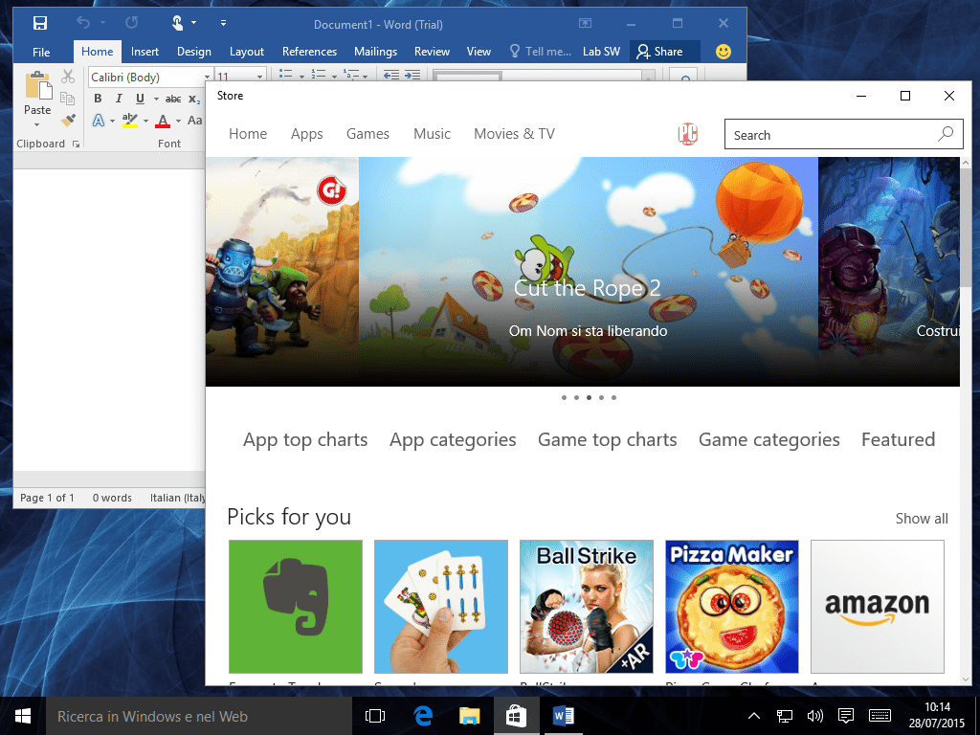980x735 pixels.
Task: Click the Save icon in Word's title bar
Action: pos(40,23)
